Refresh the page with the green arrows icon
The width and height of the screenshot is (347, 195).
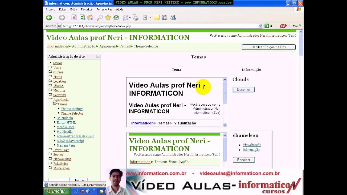tap(82, 18)
